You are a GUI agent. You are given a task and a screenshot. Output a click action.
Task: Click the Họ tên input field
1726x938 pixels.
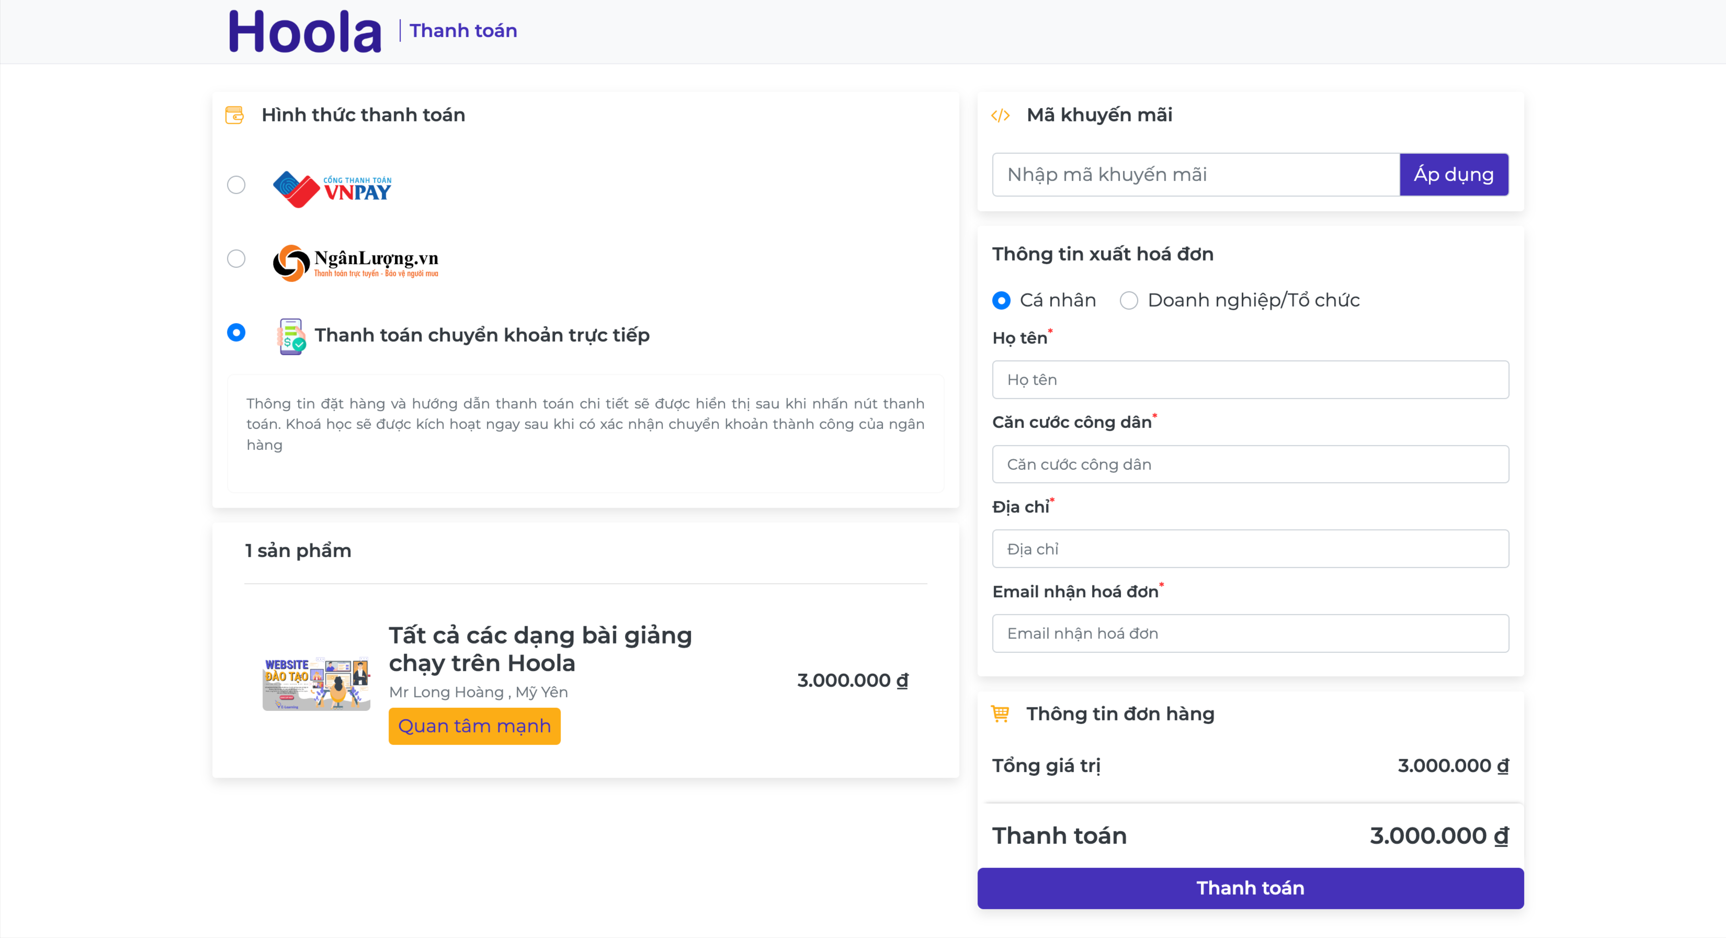point(1250,380)
